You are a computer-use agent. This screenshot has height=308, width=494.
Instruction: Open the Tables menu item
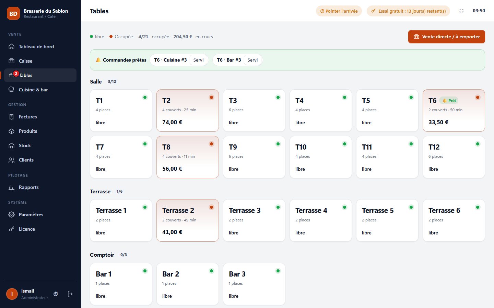40,75
